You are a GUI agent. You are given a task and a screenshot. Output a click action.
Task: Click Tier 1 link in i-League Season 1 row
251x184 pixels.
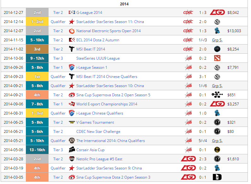click(58, 68)
